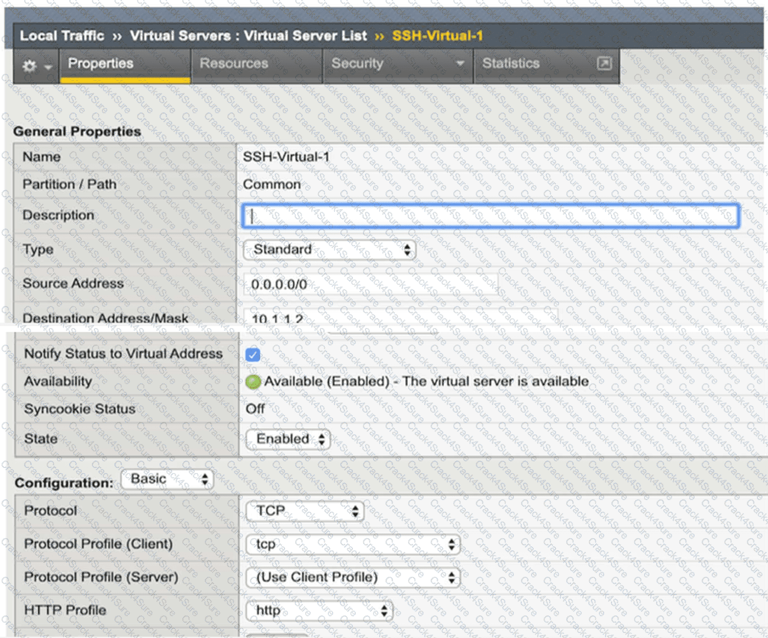
Task: Click the Name value SSH-Virtual-1
Action: point(286,157)
